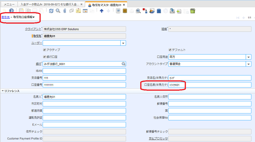Close the 入金データ取込み tab
The width and height of the screenshot is (255, 142).
pos(81,5)
